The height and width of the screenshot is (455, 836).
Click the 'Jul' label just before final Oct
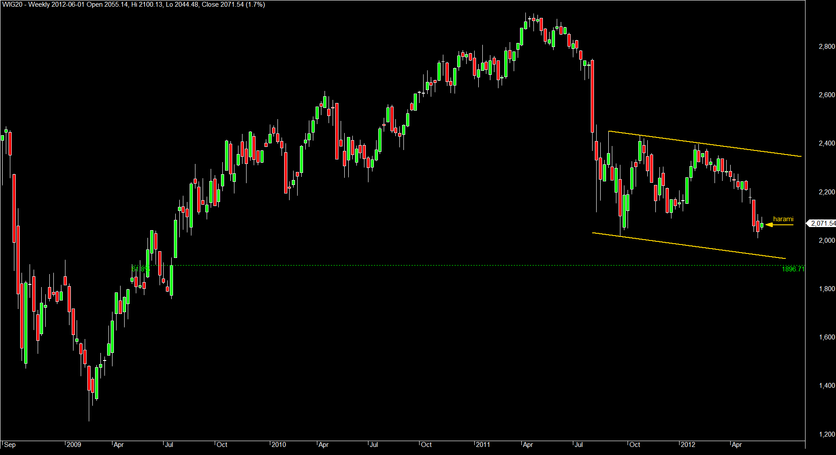pyautogui.click(x=579, y=445)
